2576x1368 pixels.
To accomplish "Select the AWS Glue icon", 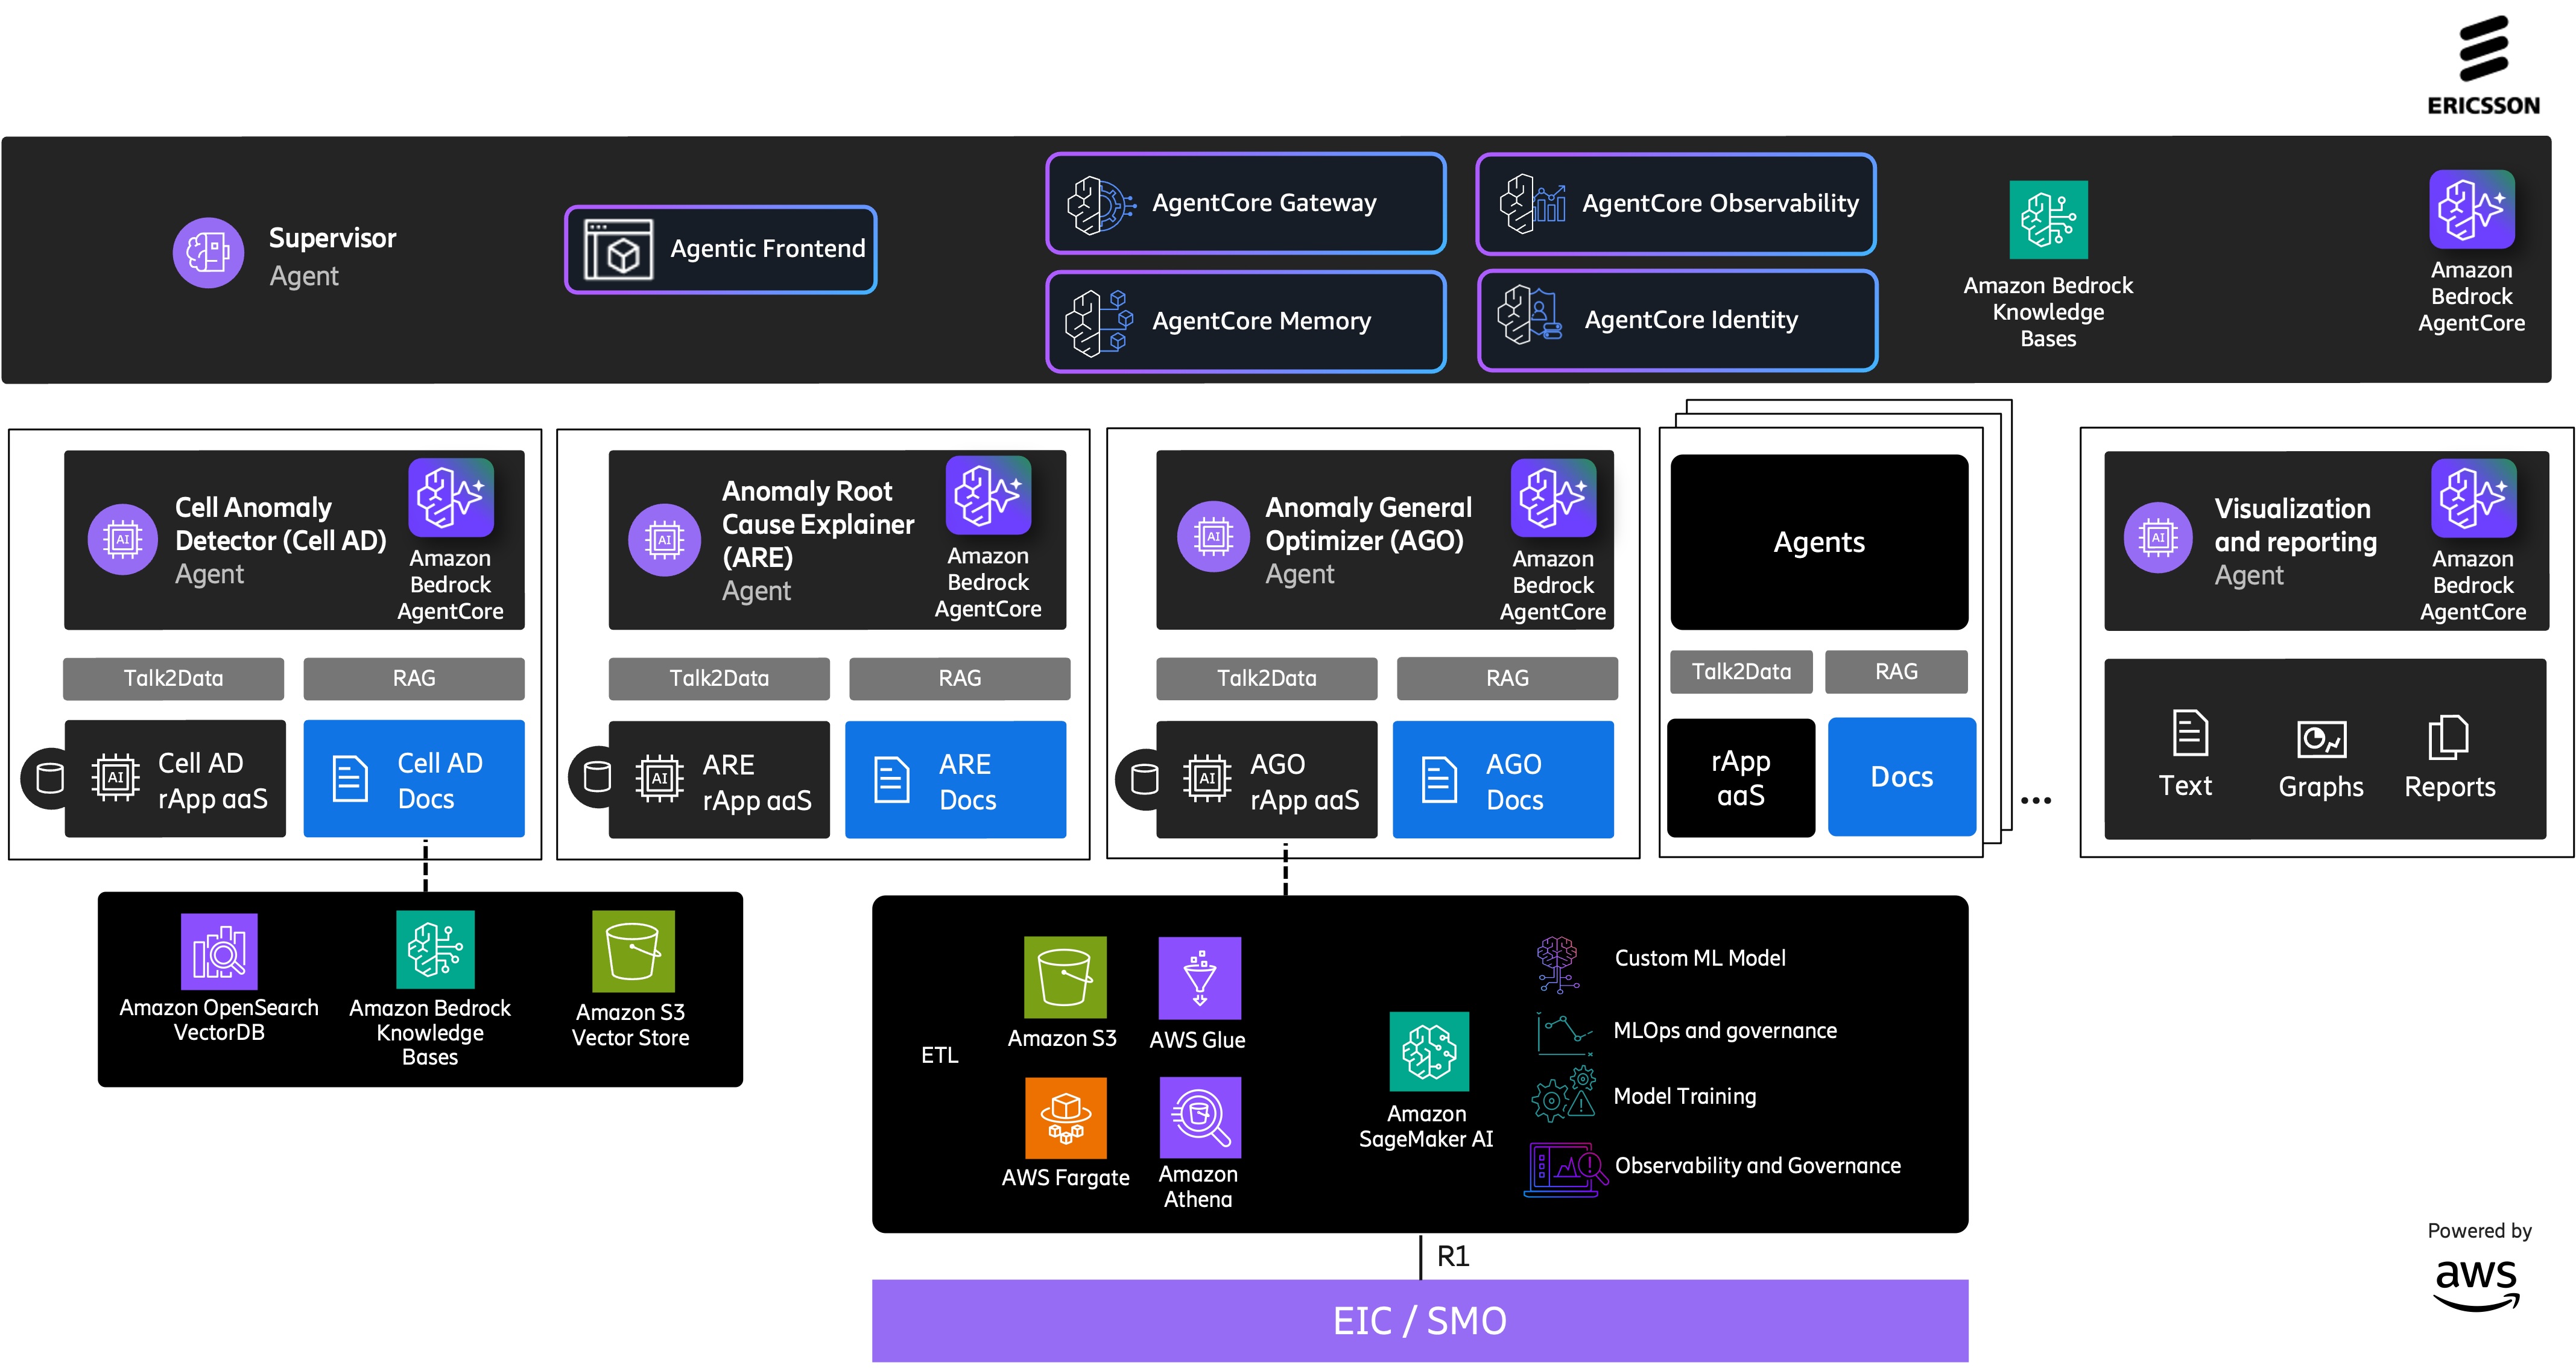I will click(x=1199, y=977).
